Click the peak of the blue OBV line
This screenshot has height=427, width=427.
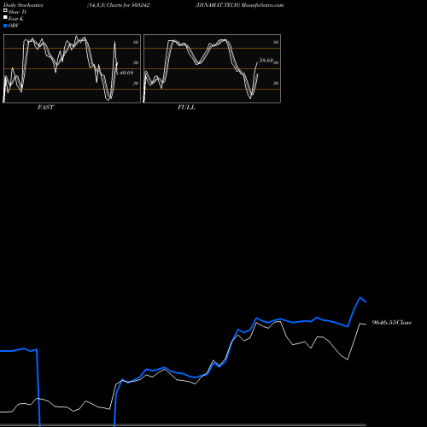360,298
